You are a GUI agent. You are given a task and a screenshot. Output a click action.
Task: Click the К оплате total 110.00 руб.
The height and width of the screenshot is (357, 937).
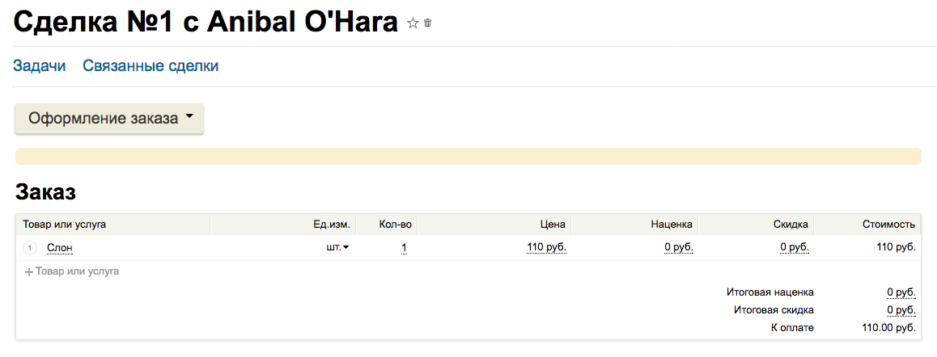click(x=888, y=328)
